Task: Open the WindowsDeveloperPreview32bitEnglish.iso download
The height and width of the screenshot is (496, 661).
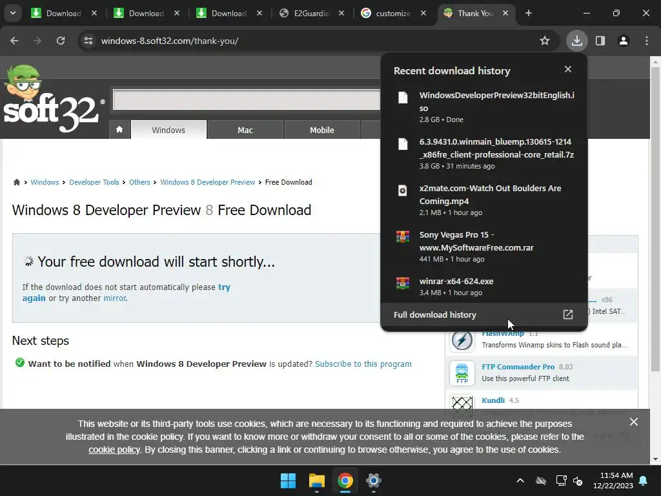Action: click(484, 107)
